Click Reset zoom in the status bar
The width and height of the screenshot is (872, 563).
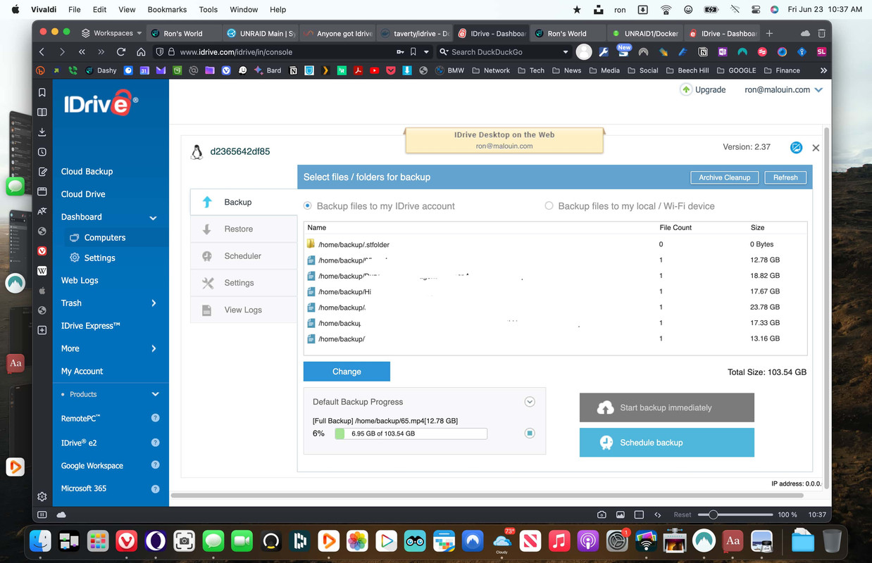coord(682,514)
